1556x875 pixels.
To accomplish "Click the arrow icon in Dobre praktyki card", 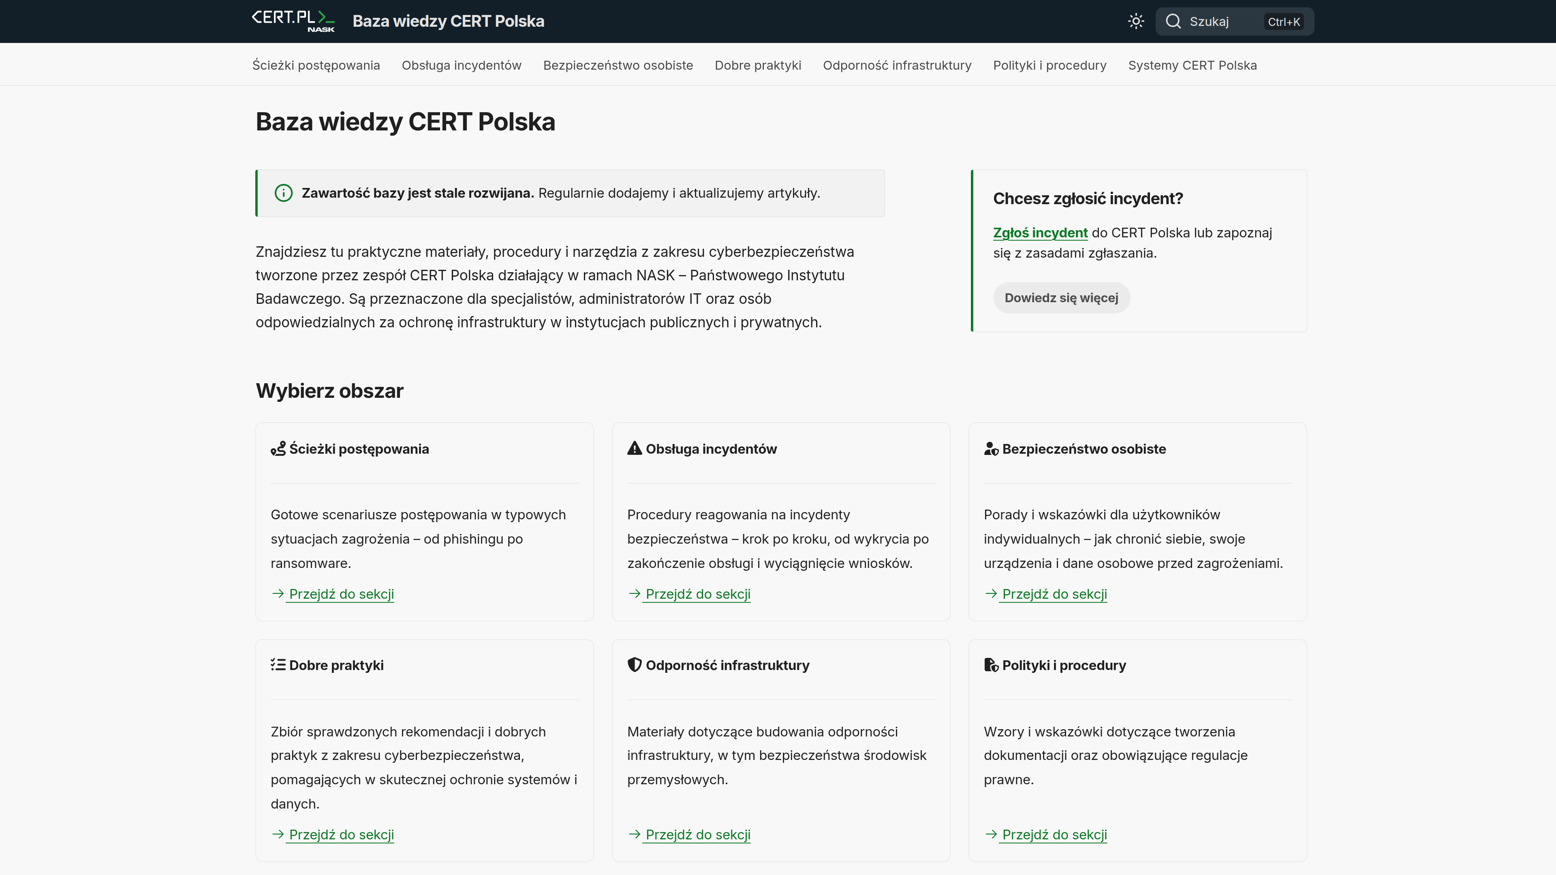I will pos(278,834).
